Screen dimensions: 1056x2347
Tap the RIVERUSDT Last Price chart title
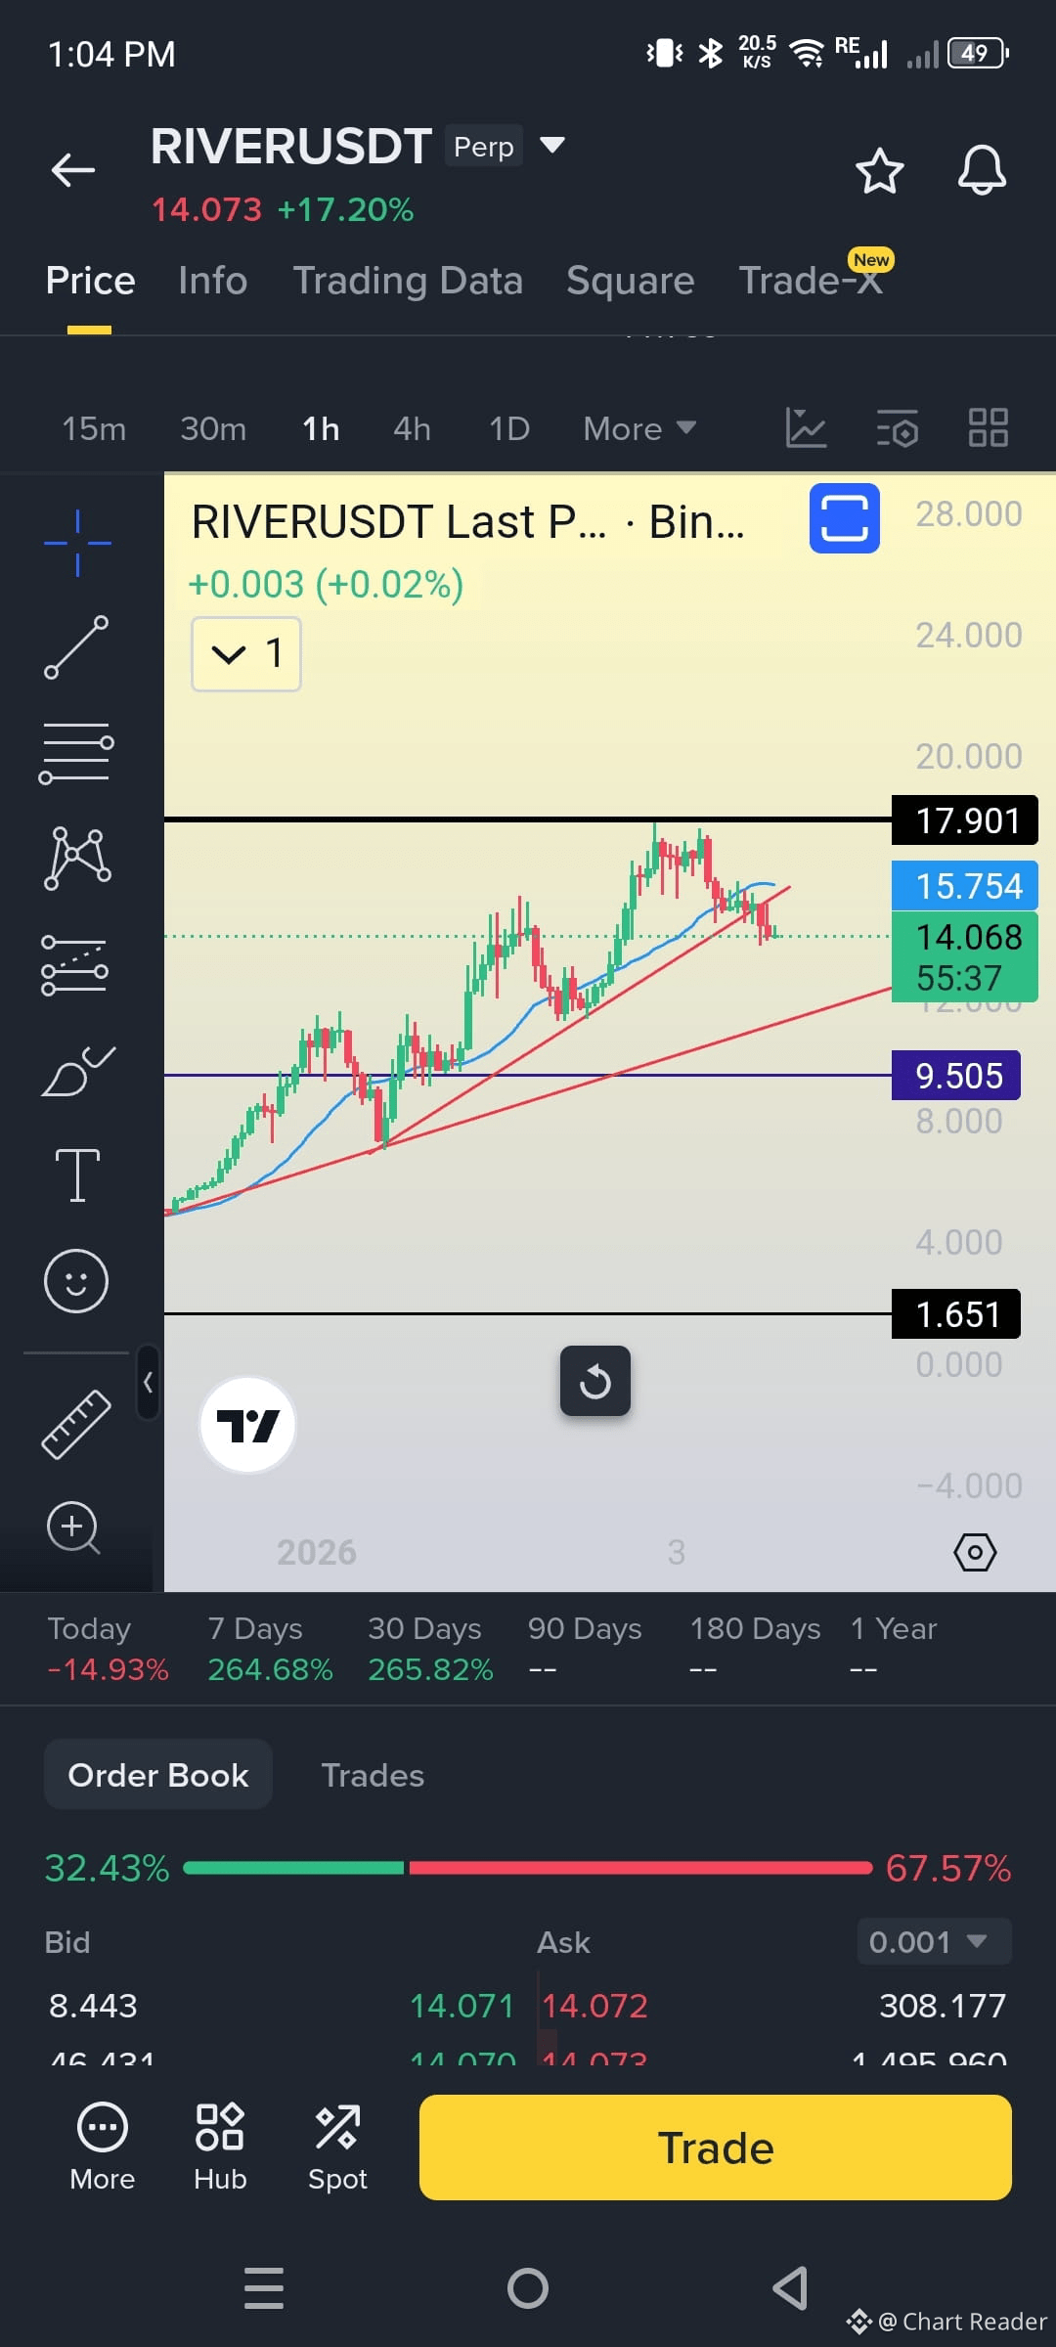click(x=467, y=521)
